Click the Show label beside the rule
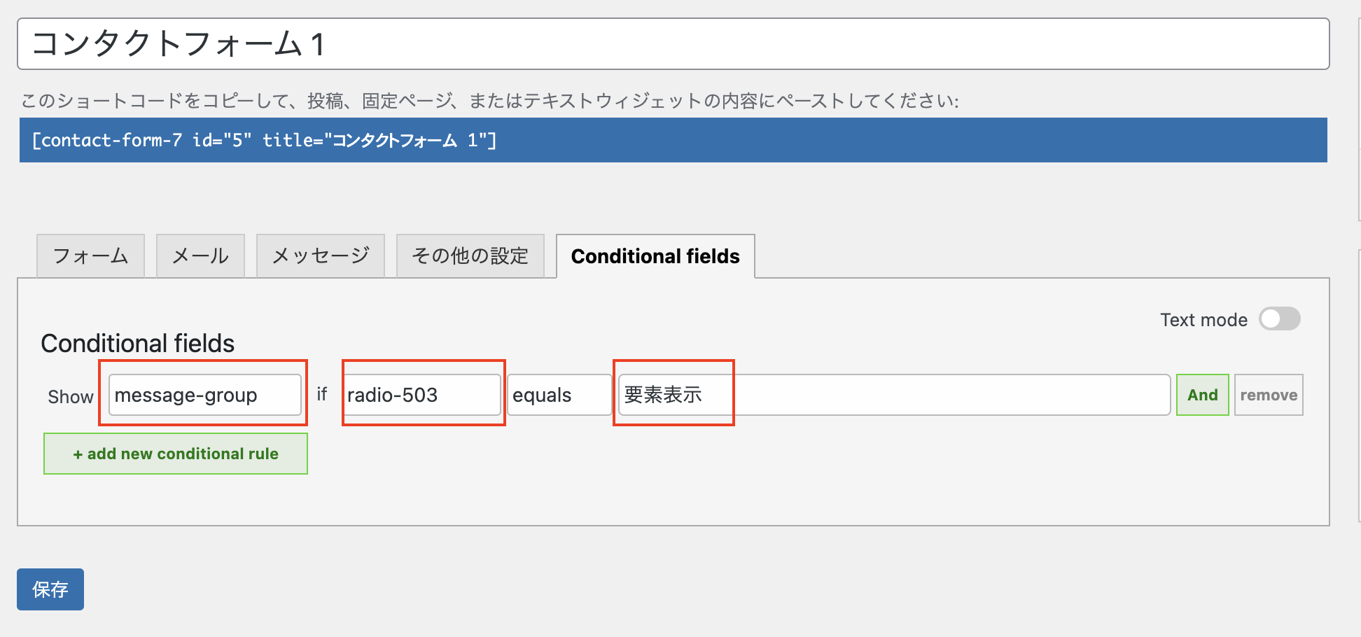The width and height of the screenshot is (1361, 637). [x=70, y=396]
